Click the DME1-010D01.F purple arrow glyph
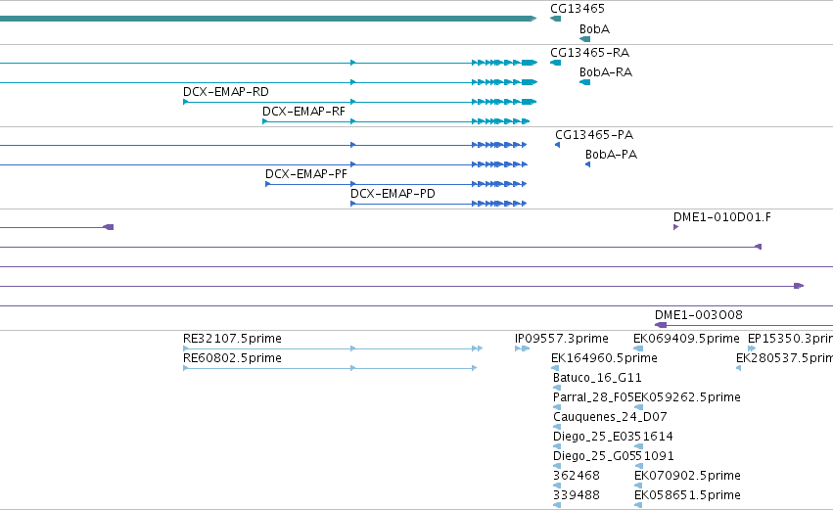 tap(675, 227)
